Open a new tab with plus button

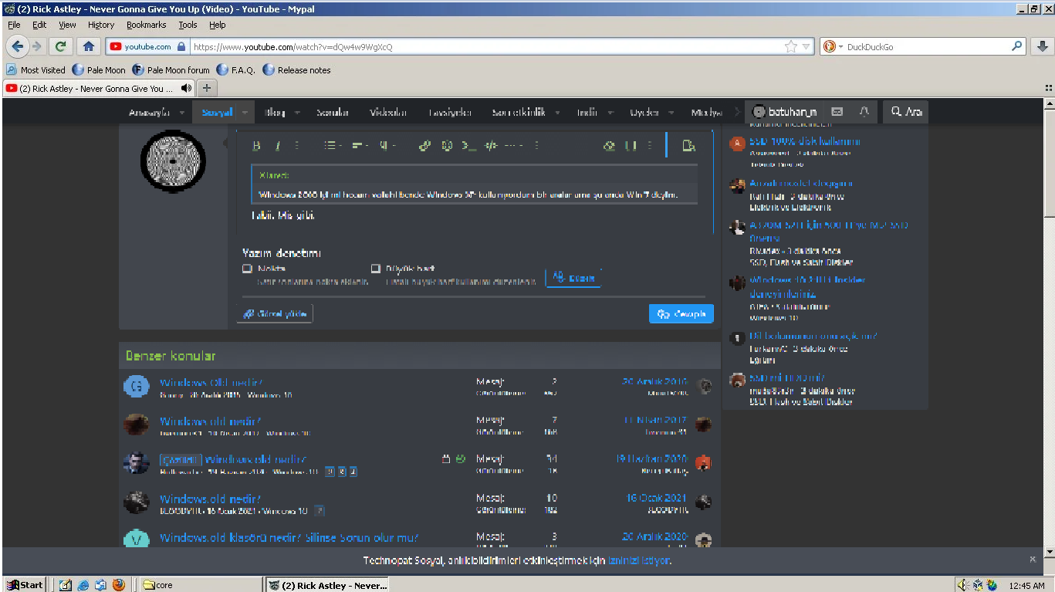point(206,89)
